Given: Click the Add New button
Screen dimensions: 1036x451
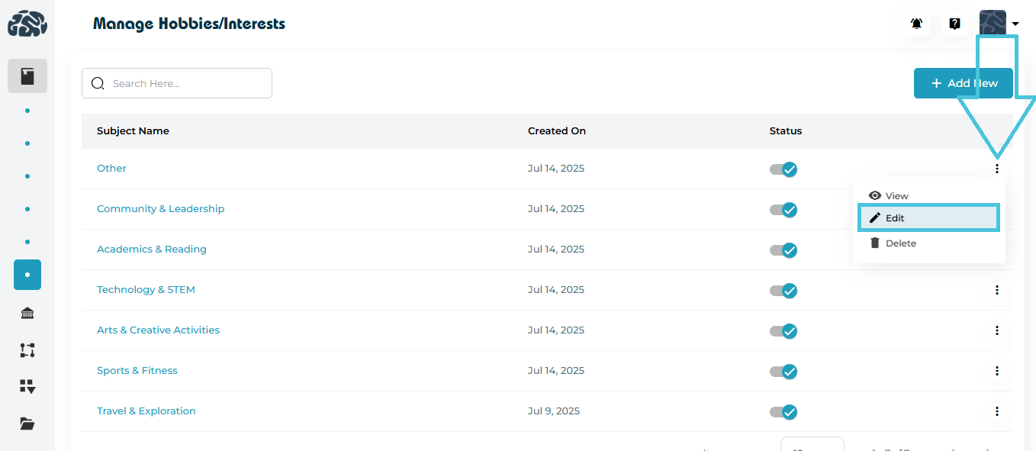Looking at the screenshot, I should tap(963, 83).
